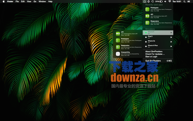Expand the iPhone 6 simulator submenu arrow

click(x=171, y=33)
